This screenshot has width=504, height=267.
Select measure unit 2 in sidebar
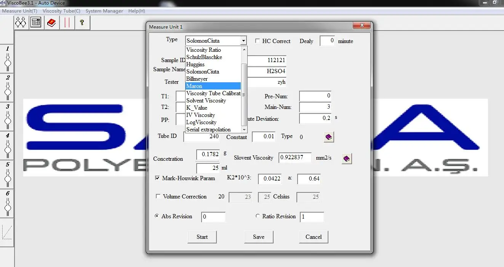click(x=7, y=88)
